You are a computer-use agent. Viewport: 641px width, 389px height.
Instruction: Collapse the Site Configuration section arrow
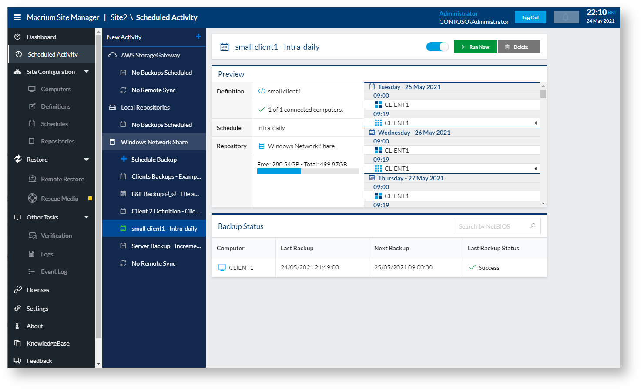pos(86,71)
